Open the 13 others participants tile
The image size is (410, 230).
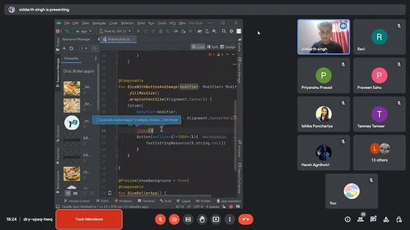click(x=379, y=153)
